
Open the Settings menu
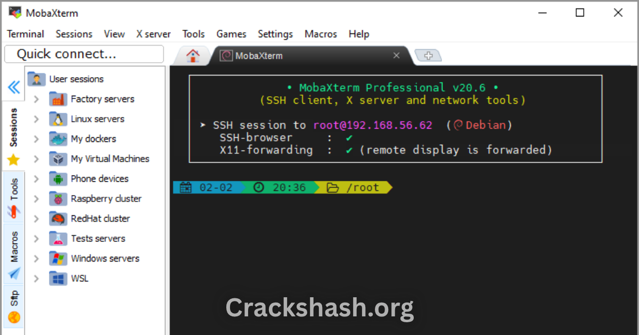275,34
